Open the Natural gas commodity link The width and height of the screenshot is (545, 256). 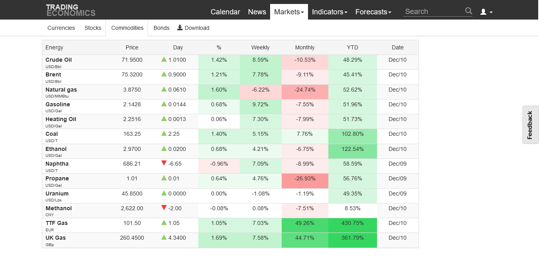tap(61, 90)
